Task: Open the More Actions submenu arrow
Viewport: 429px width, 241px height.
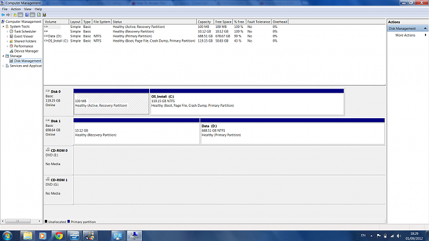Action: pyautogui.click(x=426, y=35)
